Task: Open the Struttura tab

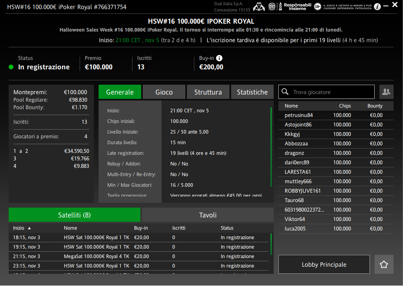Action: (208, 92)
